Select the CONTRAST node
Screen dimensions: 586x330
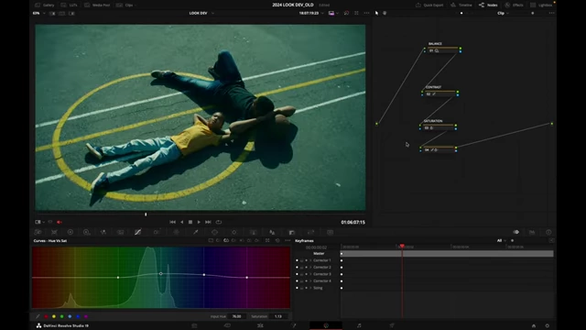(x=439, y=93)
